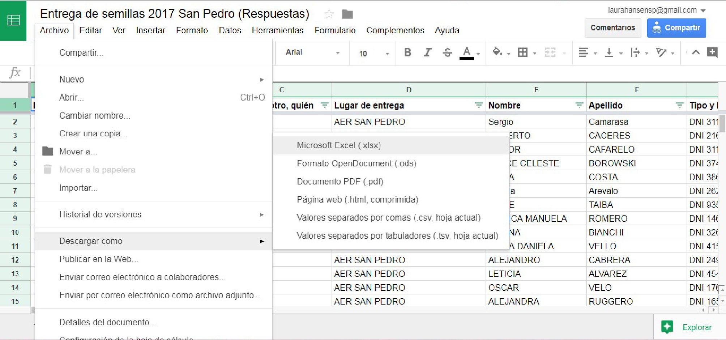
Task: Click the folder icon beside title
Action: click(x=347, y=14)
